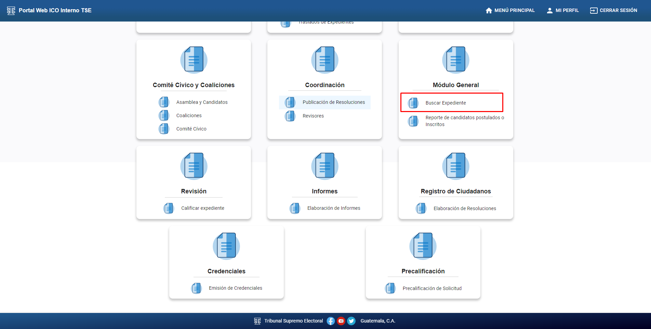This screenshot has width=651, height=329.
Task: Open Publicación de Resoluciones
Action: 333,102
